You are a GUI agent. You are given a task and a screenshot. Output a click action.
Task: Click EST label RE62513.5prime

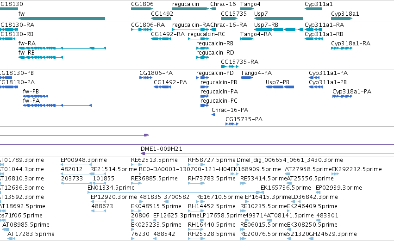pyautogui.click(x=154, y=160)
